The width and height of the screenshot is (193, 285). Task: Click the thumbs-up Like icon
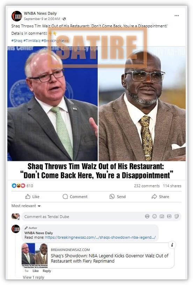coord(28,196)
